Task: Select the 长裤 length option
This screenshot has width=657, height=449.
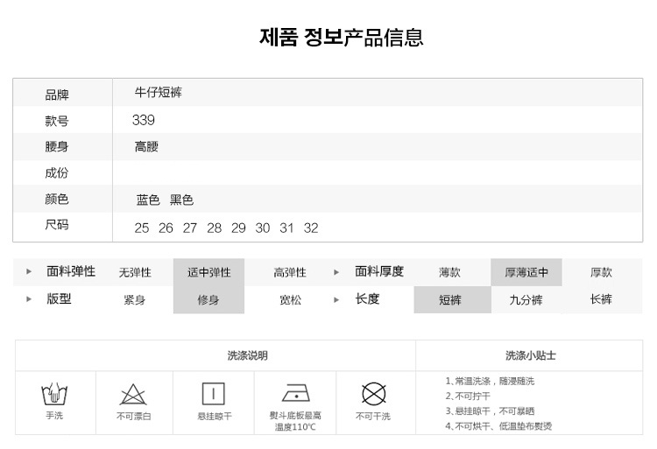Action: (x=601, y=299)
